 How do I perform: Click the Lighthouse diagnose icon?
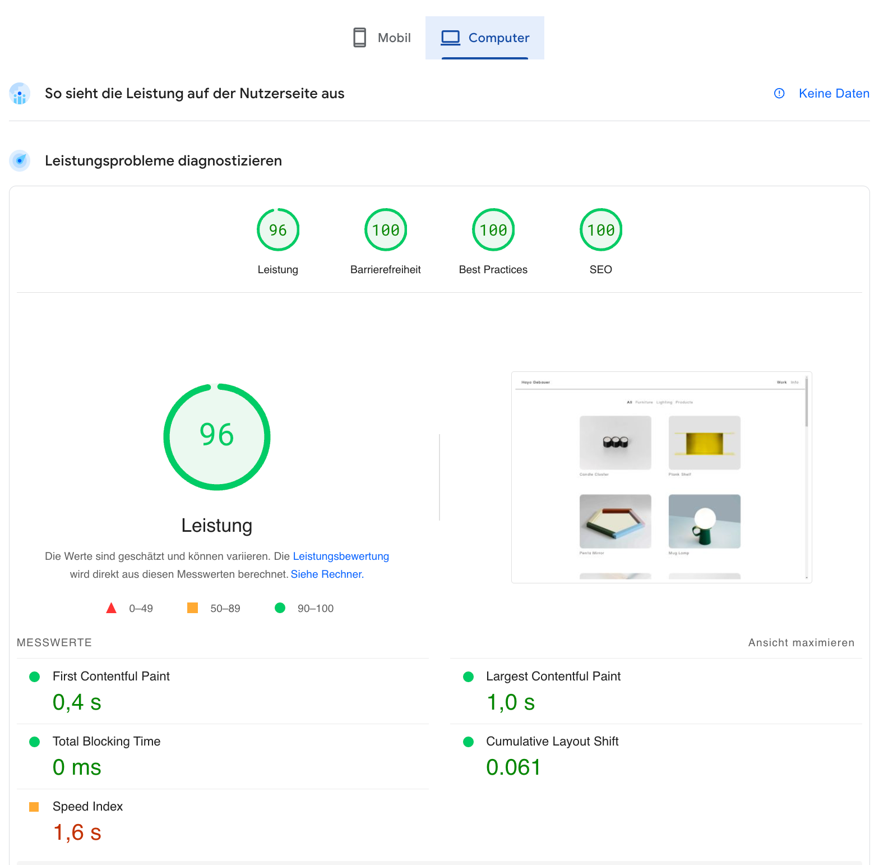(20, 161)
